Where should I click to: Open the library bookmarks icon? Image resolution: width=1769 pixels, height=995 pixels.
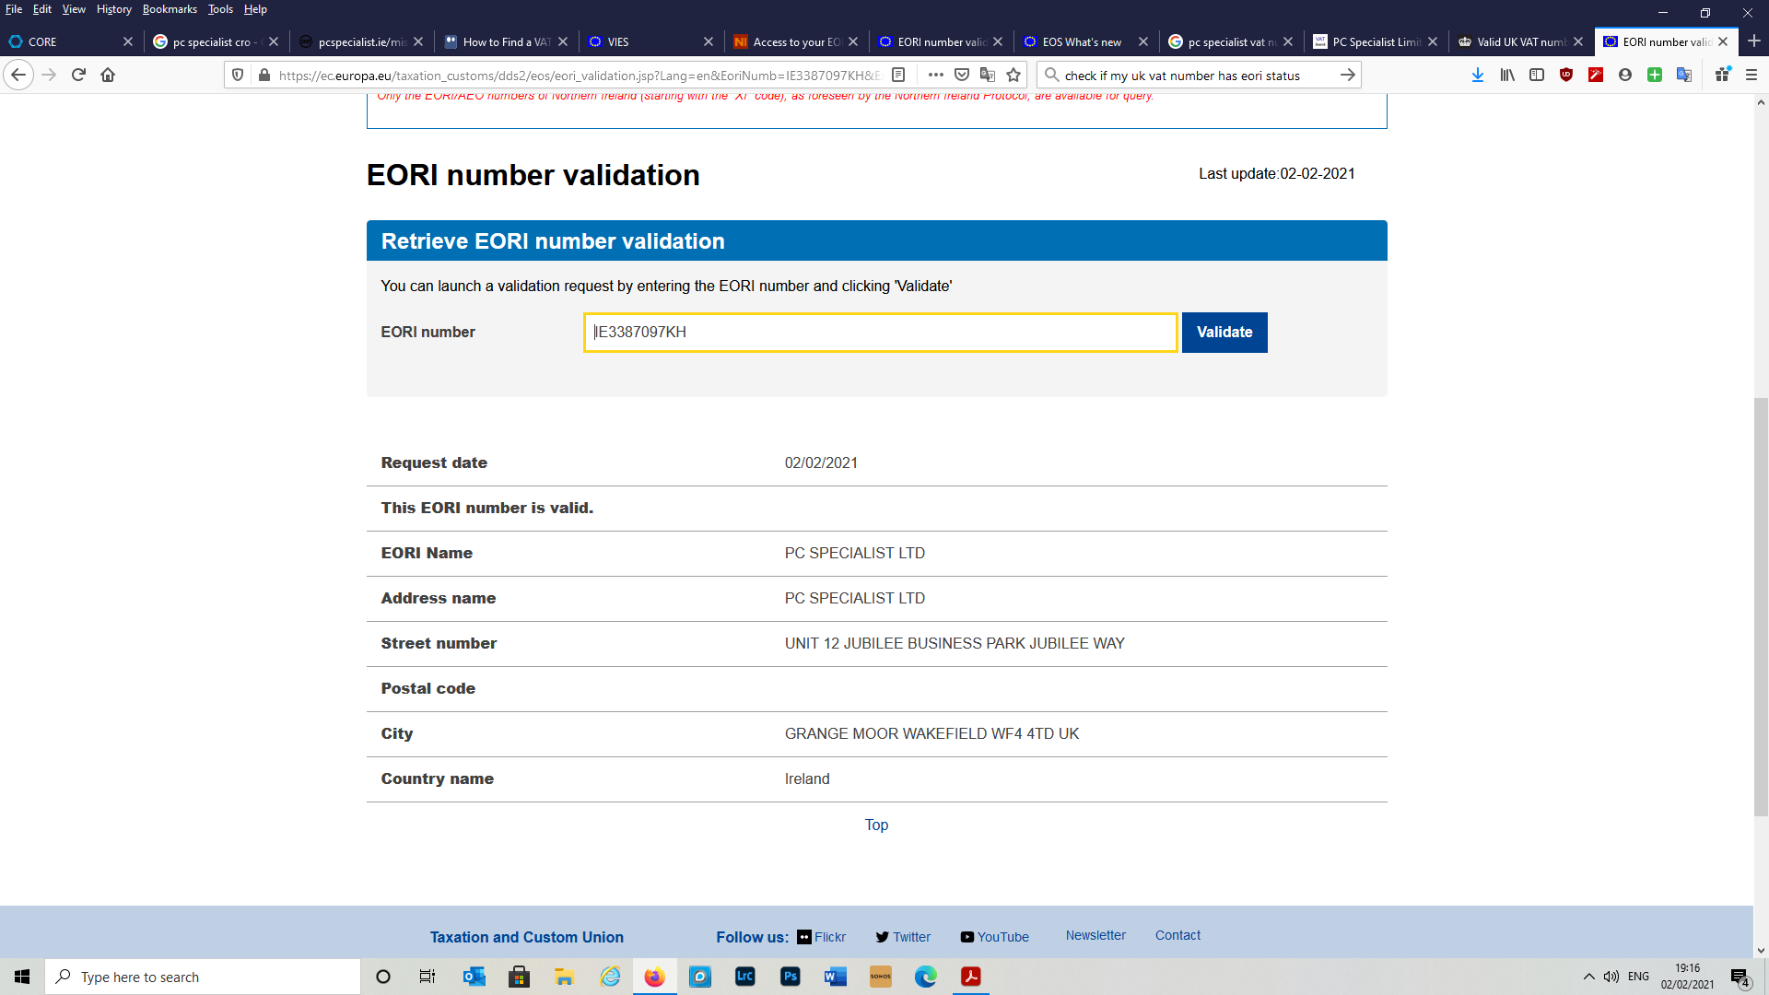coord(1507,75)
